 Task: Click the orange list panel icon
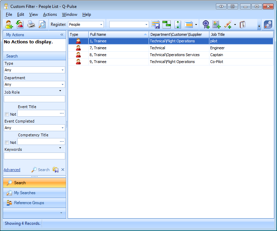point(189,24)
